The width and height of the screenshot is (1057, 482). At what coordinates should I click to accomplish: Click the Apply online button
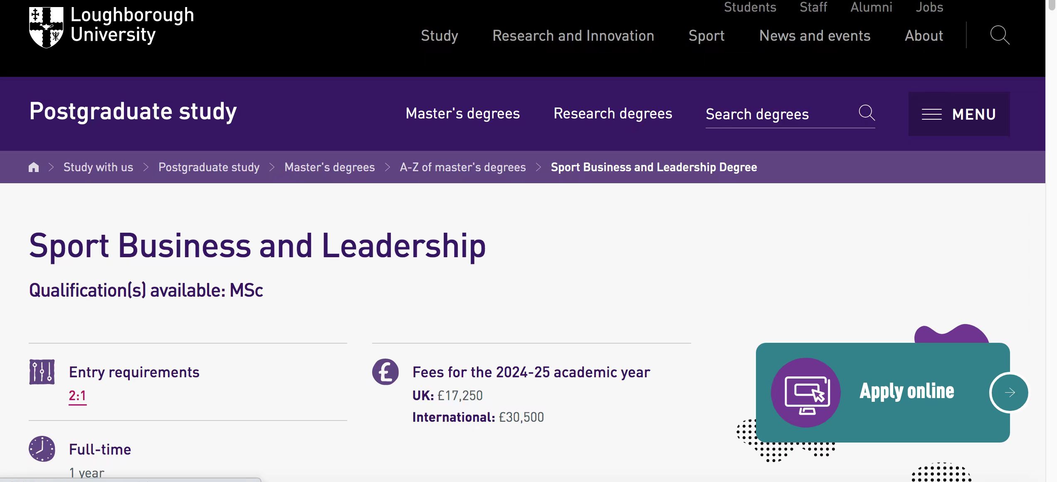906,391
